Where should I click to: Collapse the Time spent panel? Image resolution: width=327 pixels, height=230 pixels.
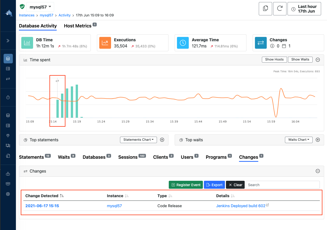(318, 60)
